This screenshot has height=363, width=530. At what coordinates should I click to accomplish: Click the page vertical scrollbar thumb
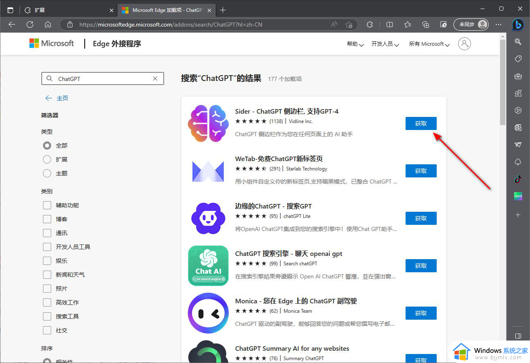pos(503,83)
